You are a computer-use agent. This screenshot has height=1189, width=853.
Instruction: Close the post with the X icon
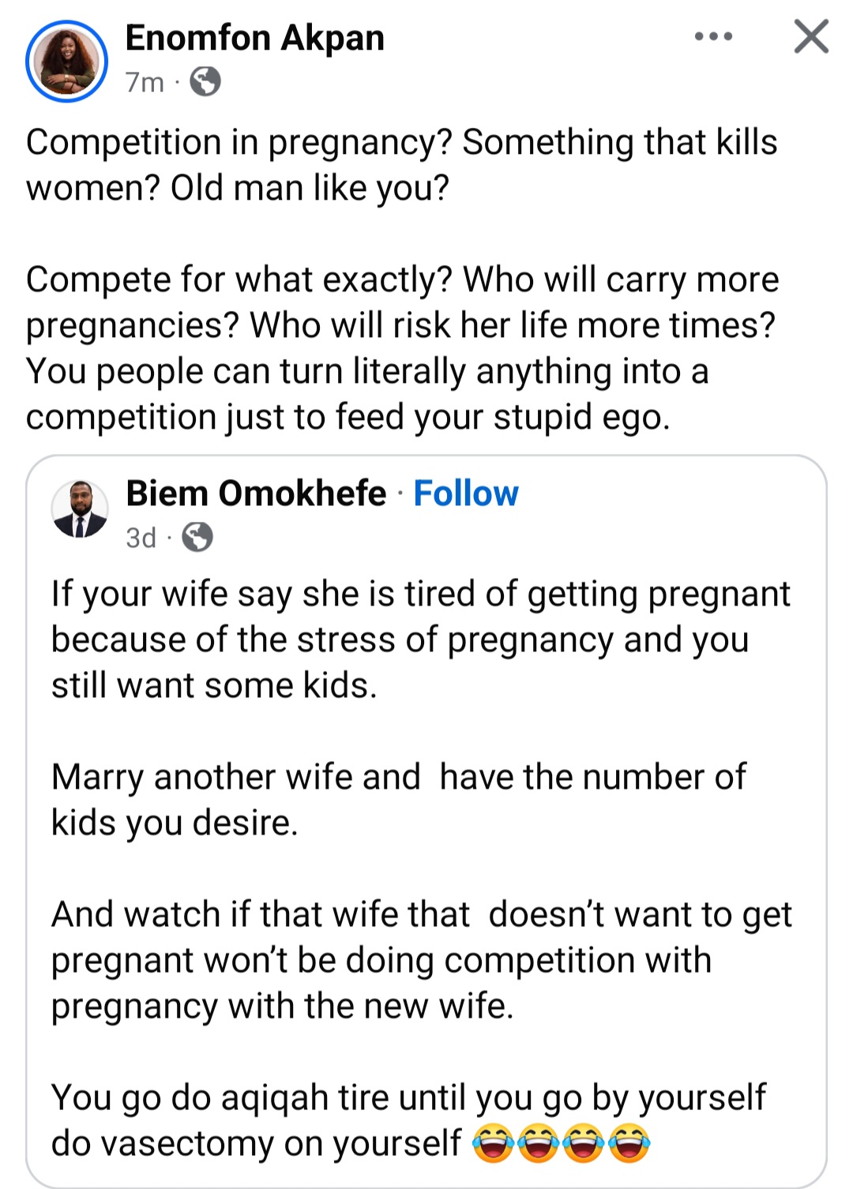point(811,36)
